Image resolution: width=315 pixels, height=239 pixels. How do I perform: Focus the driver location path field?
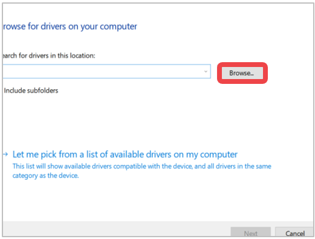click(107, 71)
